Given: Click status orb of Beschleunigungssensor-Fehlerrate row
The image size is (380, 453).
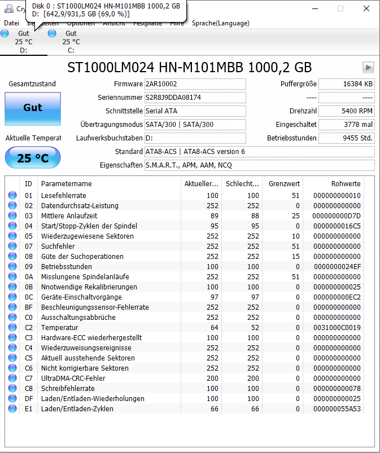Looking at the screenshot, I should [12, 307].
